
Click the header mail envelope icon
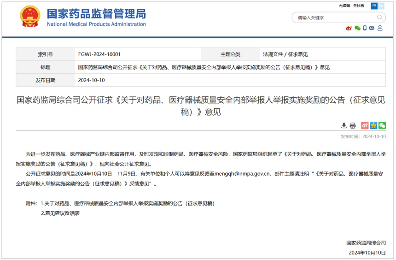click(x=372, y=28)
